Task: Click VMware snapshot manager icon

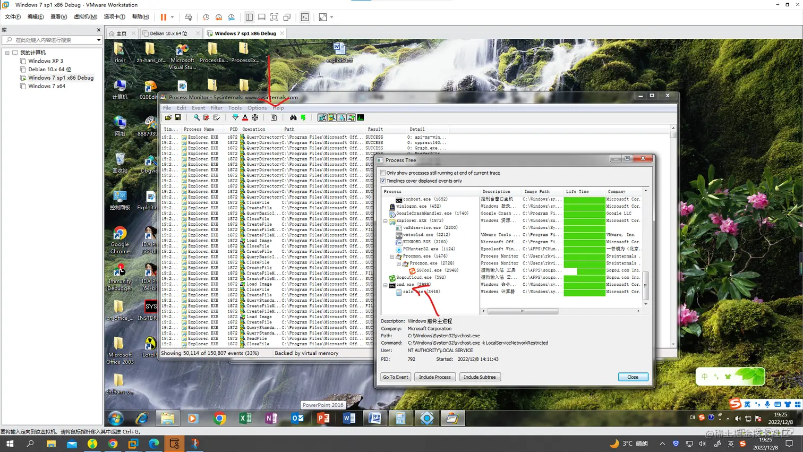Action: (x=232, y=17)
